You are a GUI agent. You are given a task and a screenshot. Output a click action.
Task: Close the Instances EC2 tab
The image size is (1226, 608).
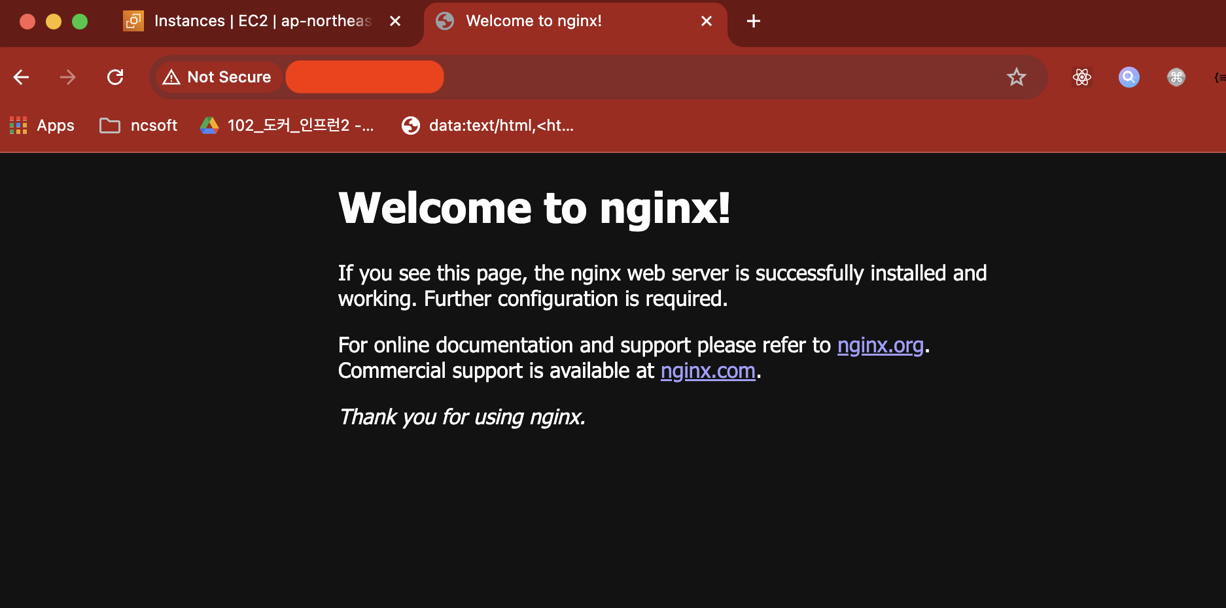pos(395,21)
